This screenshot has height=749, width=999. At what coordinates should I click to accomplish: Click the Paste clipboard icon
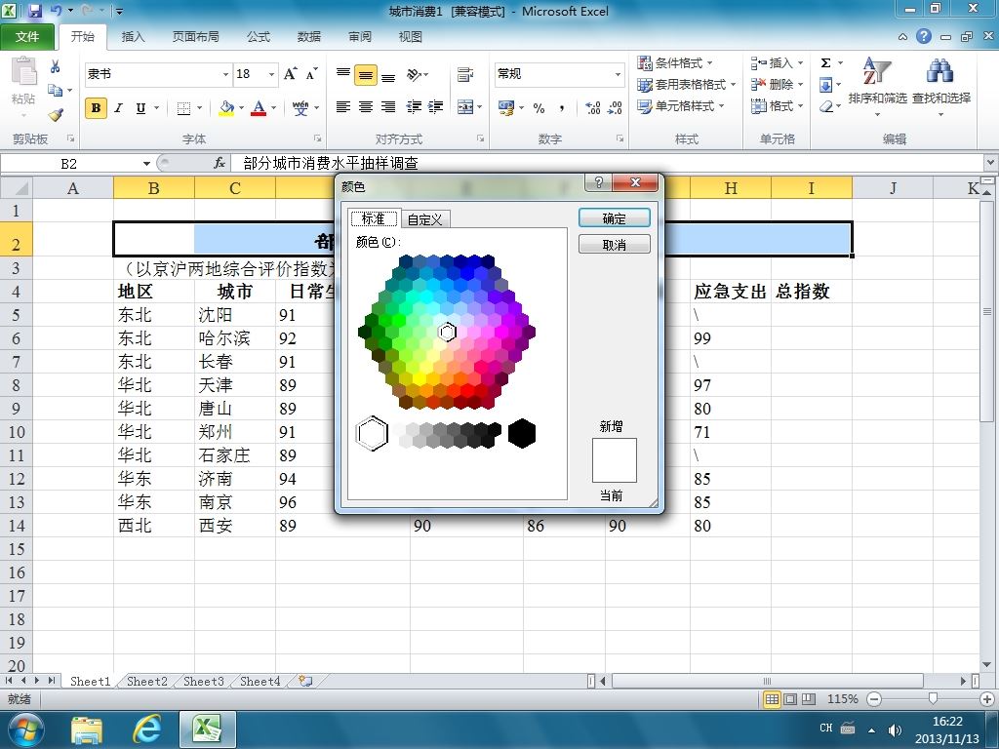tap(24, 71)
